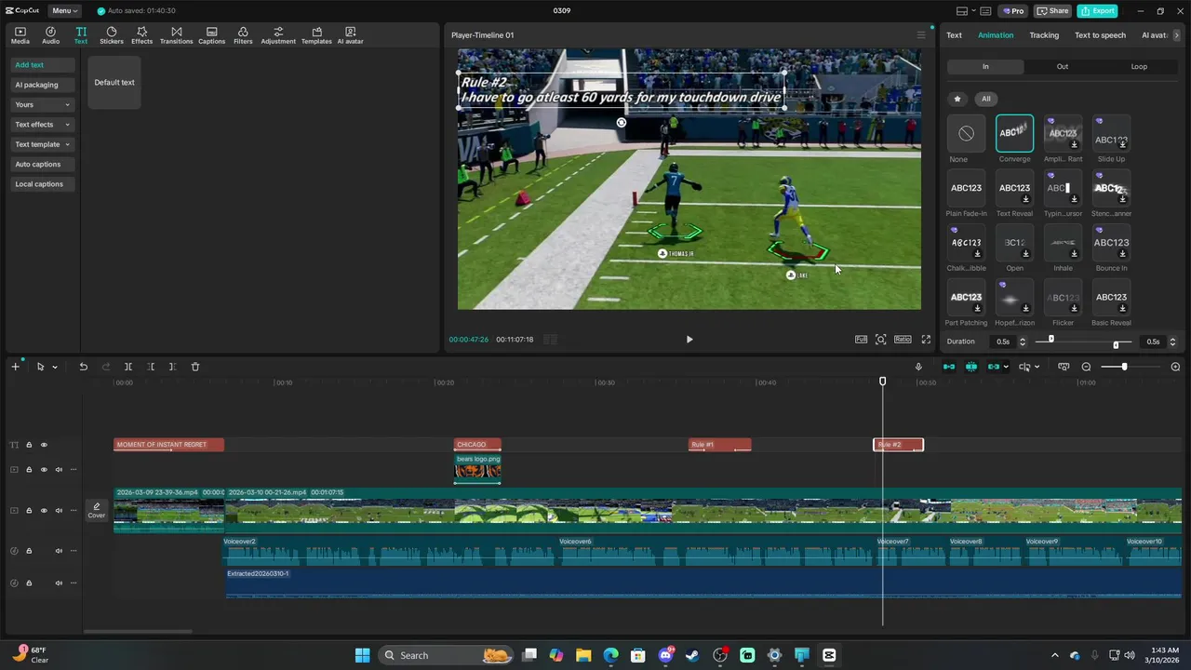Open the linkage options dropdown arrow
This screenshot has height=670, width=1191.
click(x=1006, y=368)
